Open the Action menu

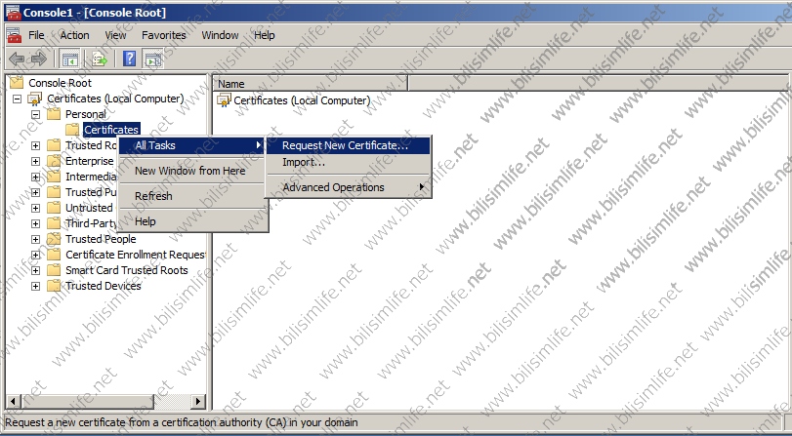(75, 35)
